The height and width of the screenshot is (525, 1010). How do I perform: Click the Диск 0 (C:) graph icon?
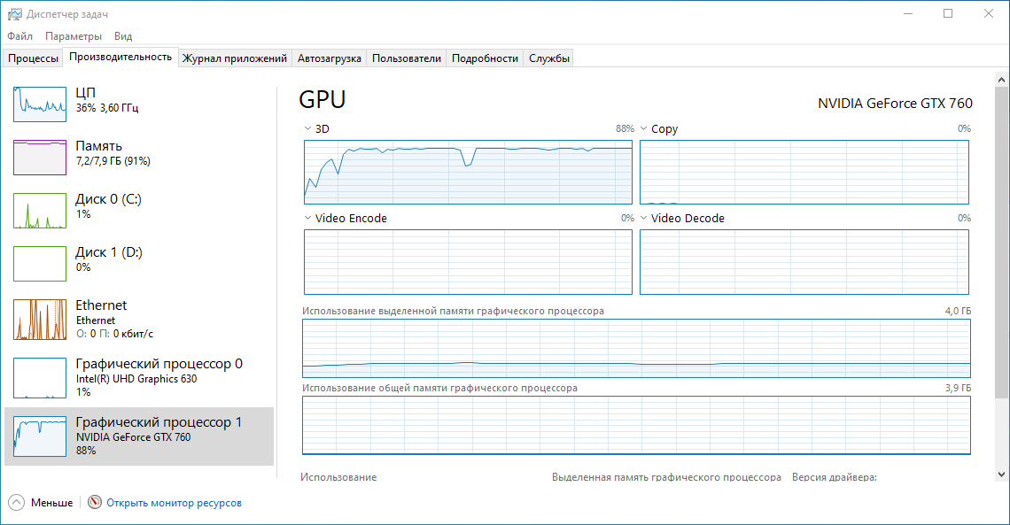pyautogui.click(x=40, y=211)
